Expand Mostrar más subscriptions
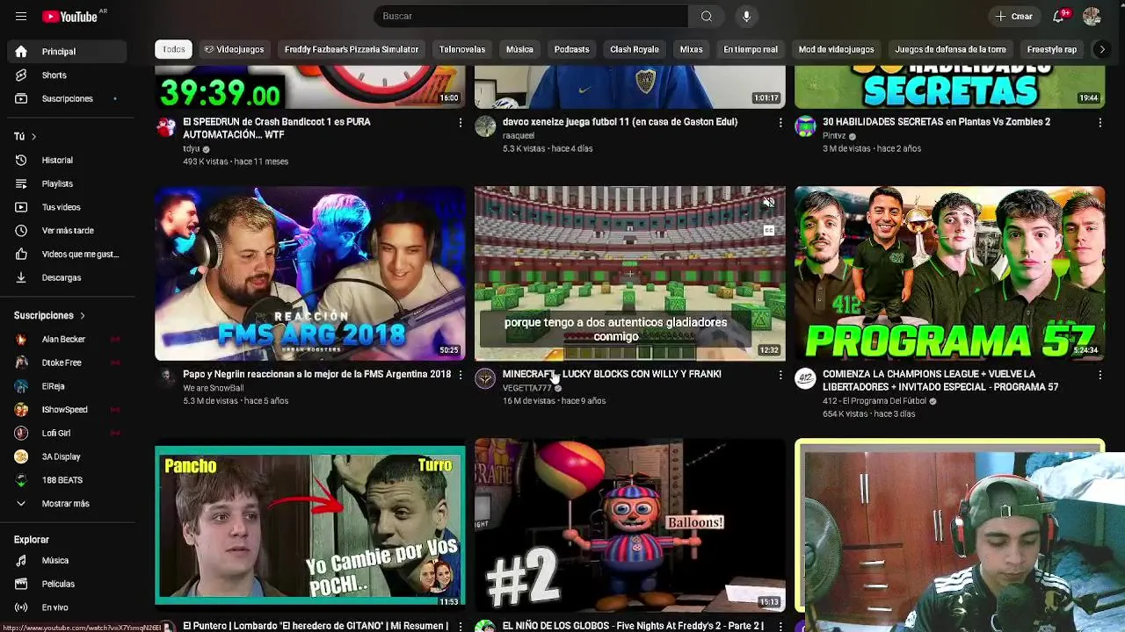 click(67, 504)
